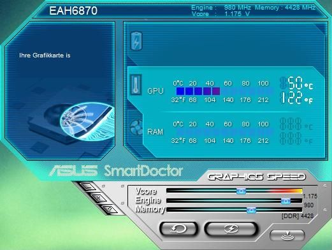Screen dimensions: 332x250
Task: Minimize SmartDoctor with the dash button
Action: [89, 187]
